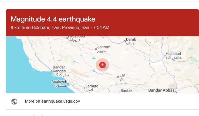The height and width of the screenshot is (116, 199).
Task: Click the Bastak city label
Action: 126,91
